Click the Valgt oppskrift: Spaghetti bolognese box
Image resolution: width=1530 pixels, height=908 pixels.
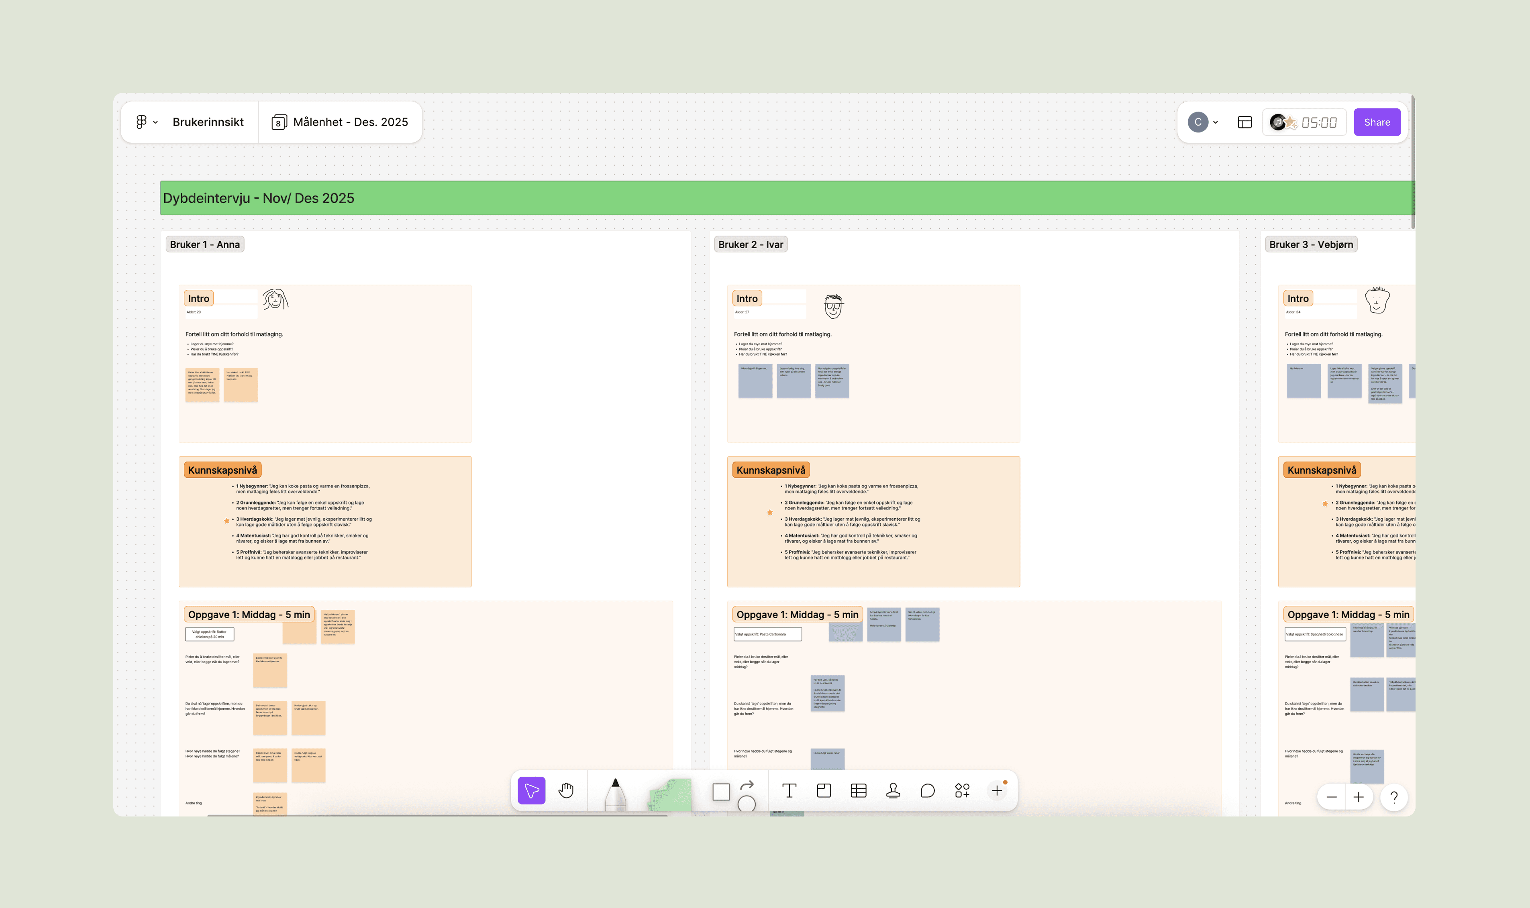coord(1315,634)
